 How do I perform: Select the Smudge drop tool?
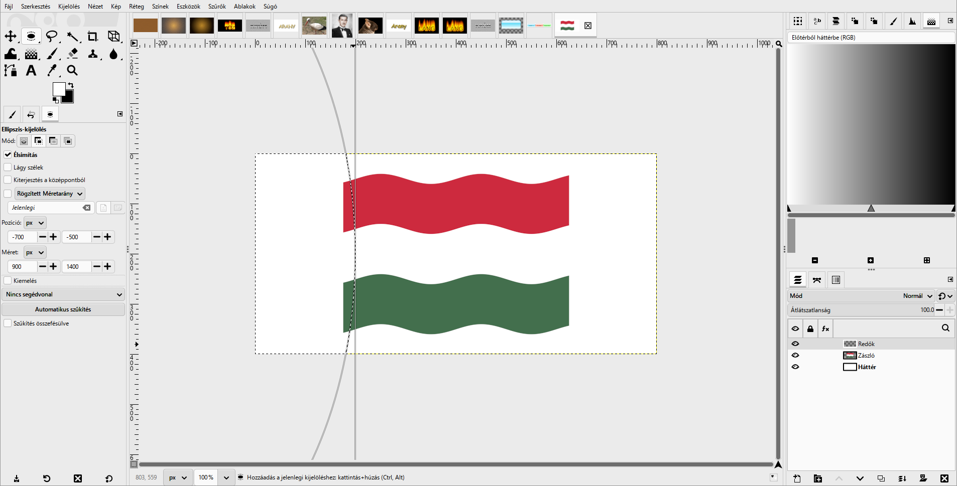point(114,54)
